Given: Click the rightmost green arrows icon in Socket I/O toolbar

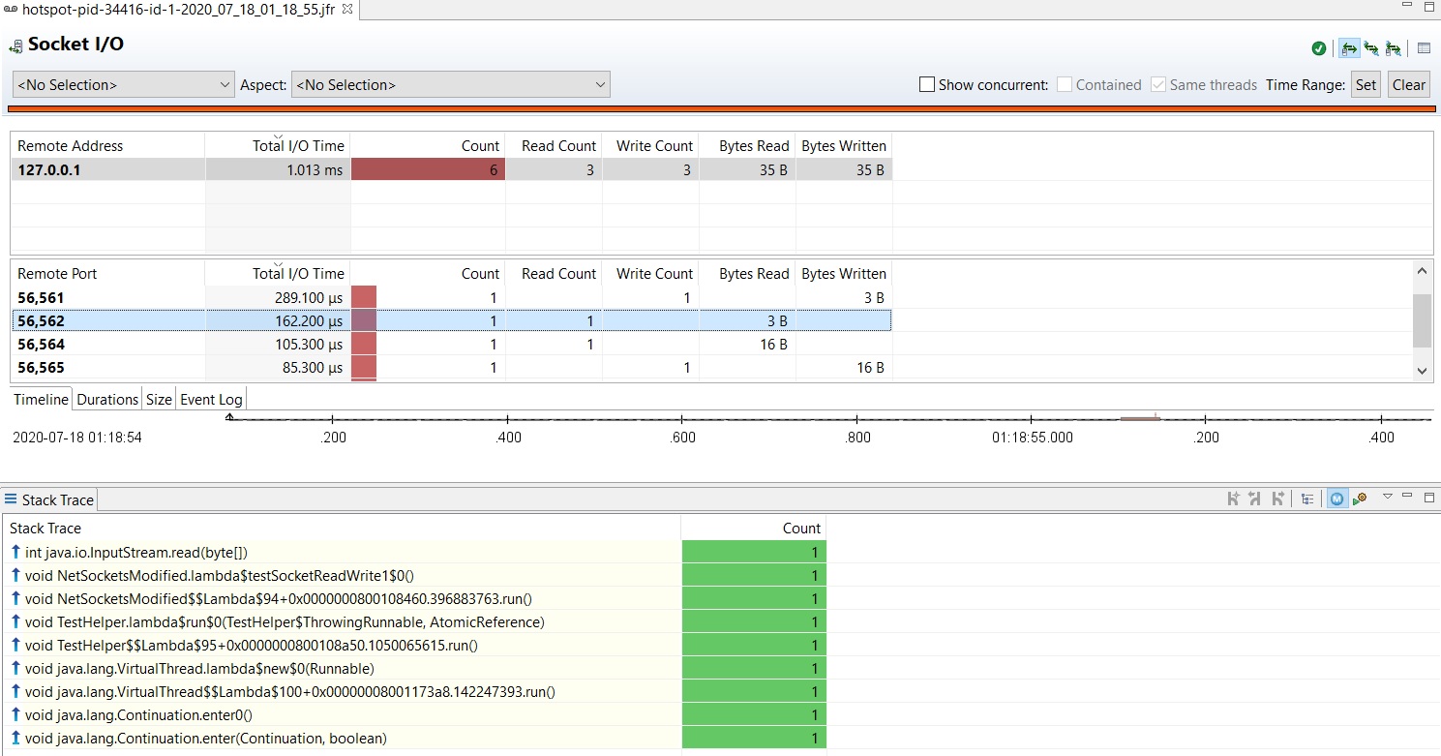Looking at the screenshot, I should (x=1393, y=48).
